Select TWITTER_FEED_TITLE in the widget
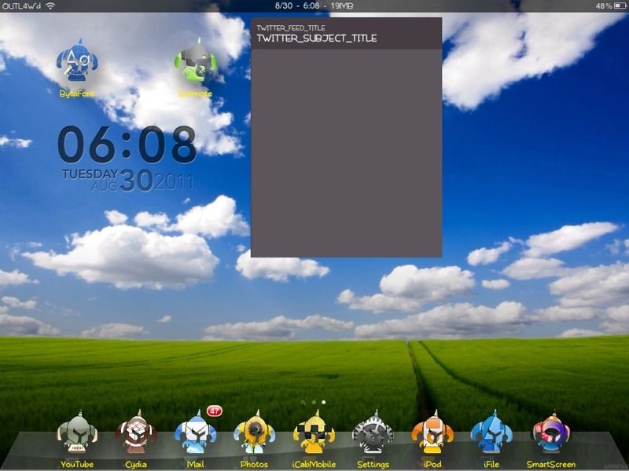Viewport: 629px width, 471px height. point(291,27)
